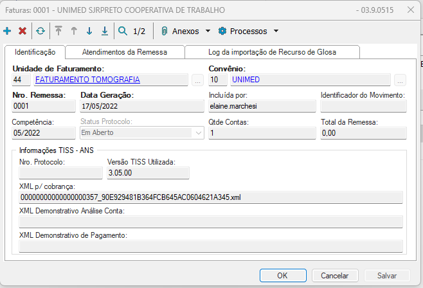423x288 pixels.
Task: Go to previous record up arrow
Action: point(74,31)
